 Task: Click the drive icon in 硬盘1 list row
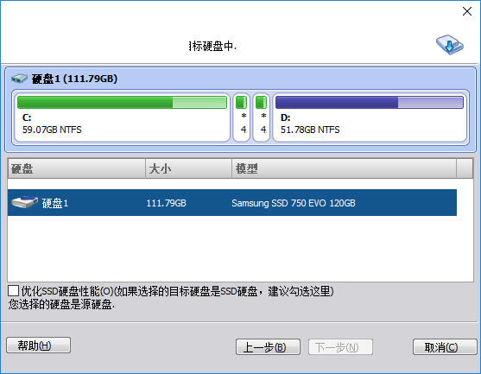(x=24, y=202)
